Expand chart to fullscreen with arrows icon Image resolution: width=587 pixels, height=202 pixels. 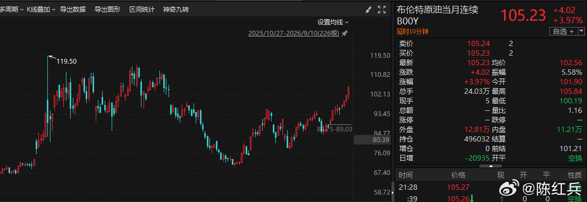tap(381, 10)
